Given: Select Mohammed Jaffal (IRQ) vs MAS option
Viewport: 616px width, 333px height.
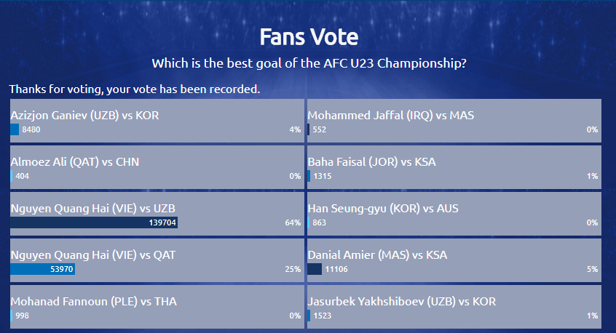Looking at the screenshot, I should coord(454,121).
